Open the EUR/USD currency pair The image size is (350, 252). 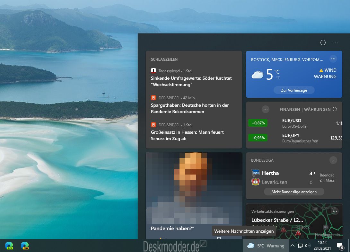[x=295, y=123]
